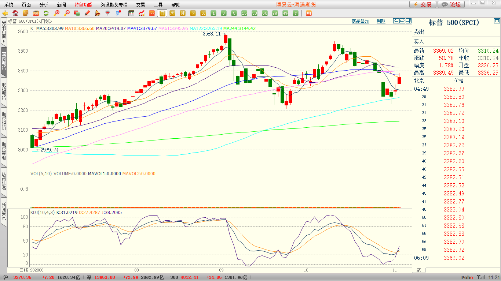Click the 商品叠加 overlay link
Image resolution: width=501 pixels, height=281 pixels.
click(x=361, y=21)
